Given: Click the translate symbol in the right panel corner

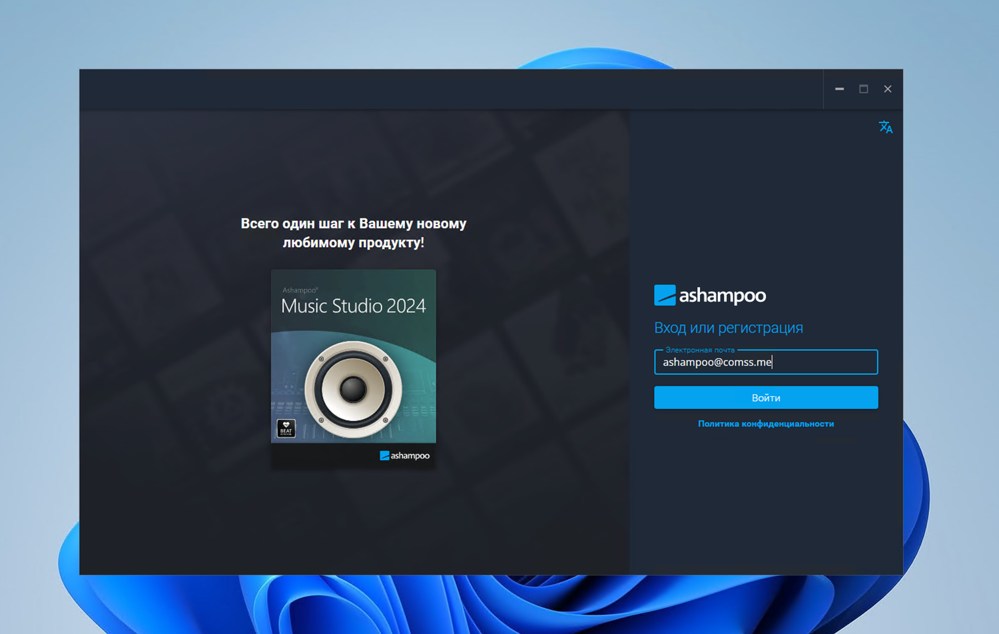Looking at the screenshot, I should pyautogui.click(x=886, y=127).
